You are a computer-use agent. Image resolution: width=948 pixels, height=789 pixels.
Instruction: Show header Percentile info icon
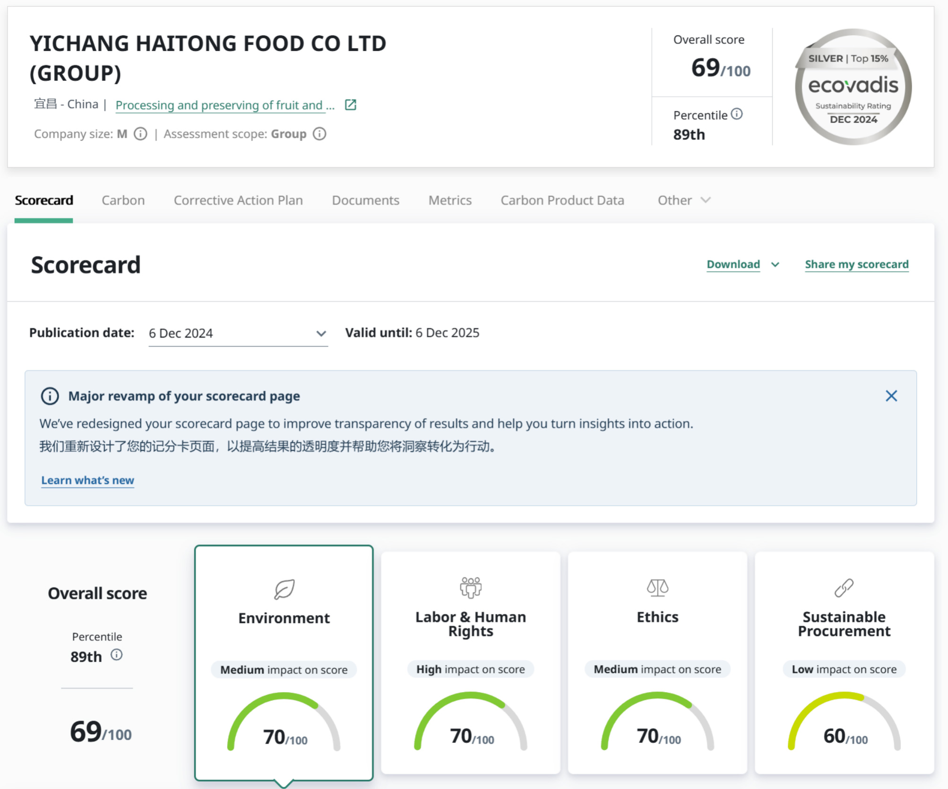click(x=737, y=114)
